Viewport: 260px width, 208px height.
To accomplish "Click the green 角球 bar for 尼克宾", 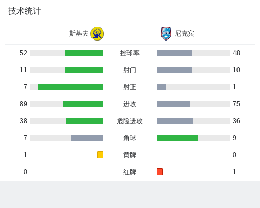I will click(177, 138).
